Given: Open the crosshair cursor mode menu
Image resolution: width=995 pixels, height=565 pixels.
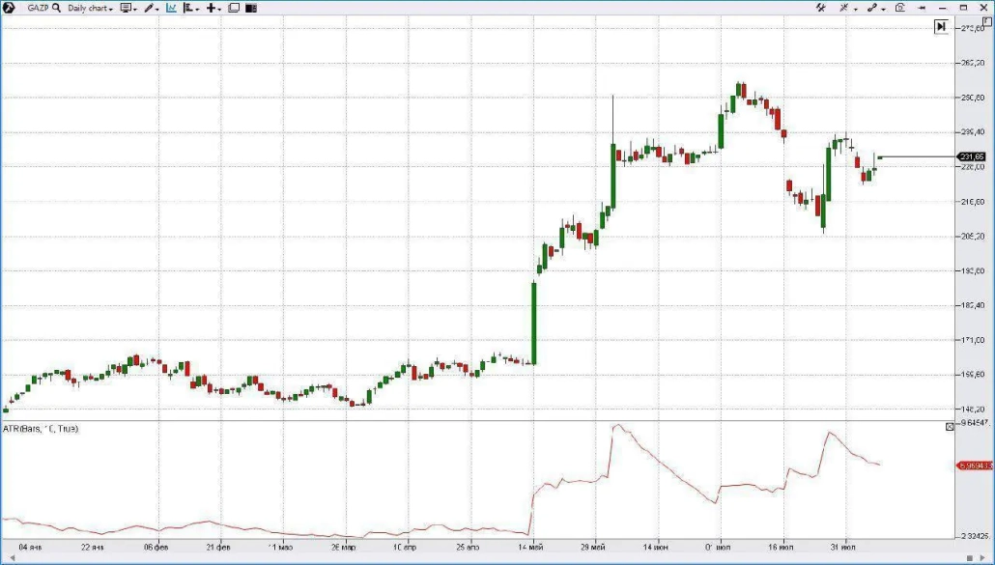Looking at the screenshot, I should [846, 8].
